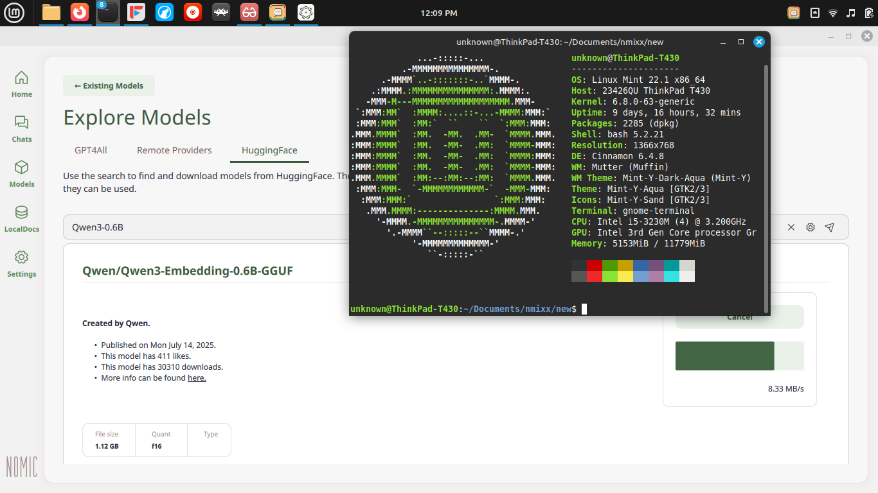
Task: Cancel the Qwen3 model download
Action: coord(739,316)
